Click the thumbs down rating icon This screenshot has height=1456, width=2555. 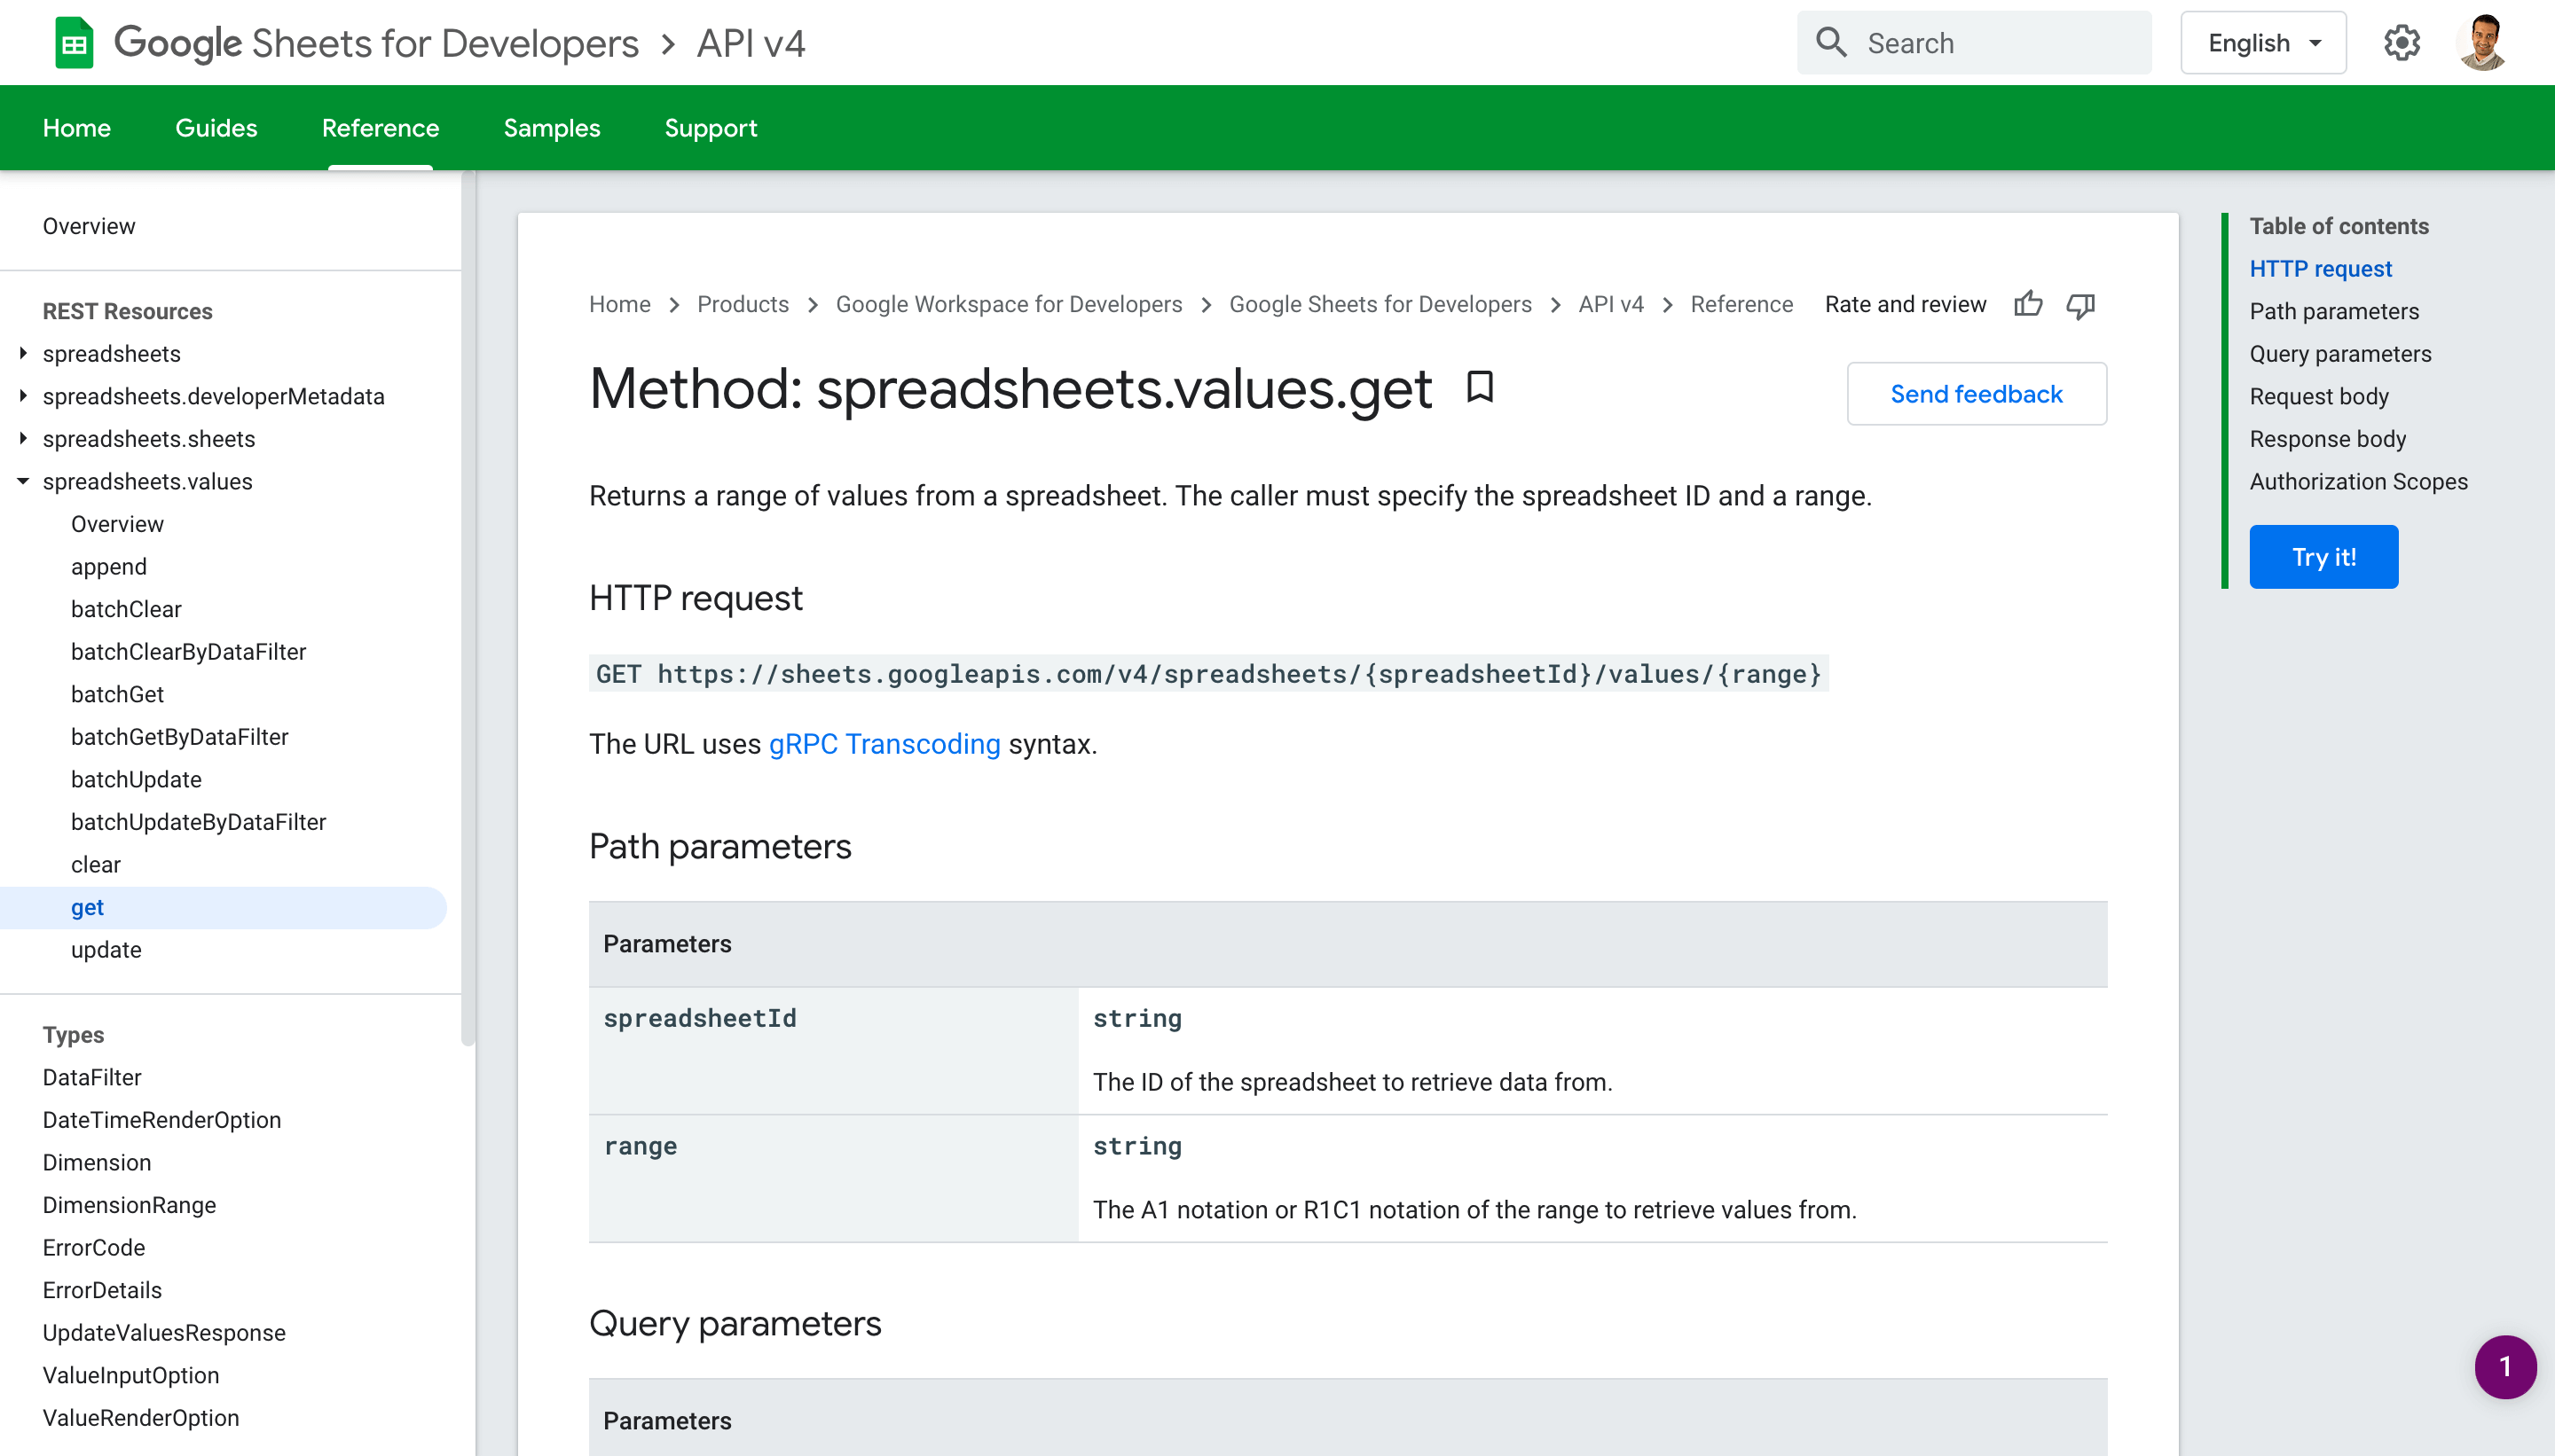point(2080,304)
